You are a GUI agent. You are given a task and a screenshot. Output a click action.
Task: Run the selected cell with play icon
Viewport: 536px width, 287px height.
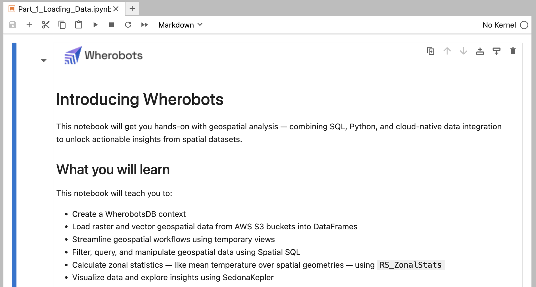[x=95, y=25]
